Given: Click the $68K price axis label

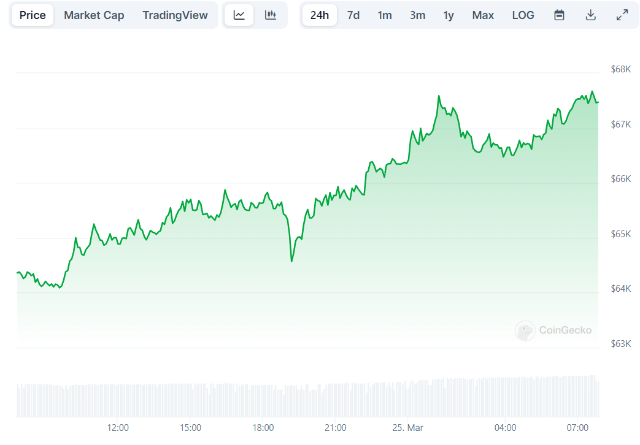Looking at the screenshot, I should (620, 69).
